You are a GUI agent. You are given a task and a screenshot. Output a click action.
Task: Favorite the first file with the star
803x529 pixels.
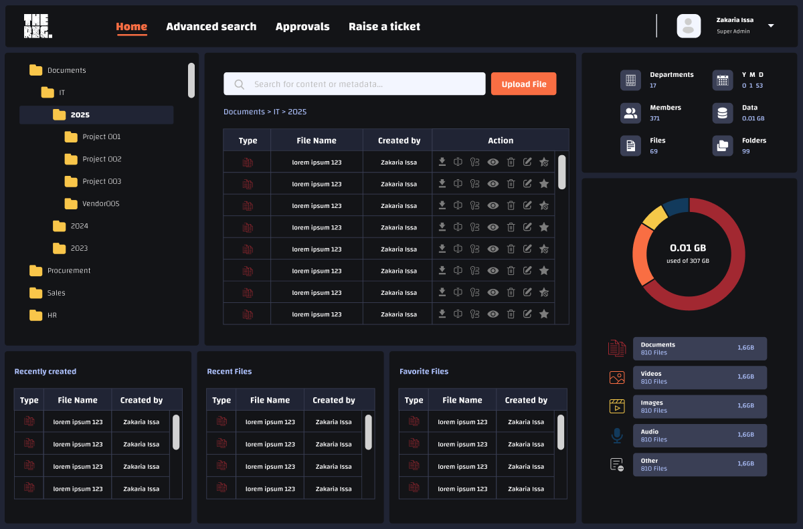[x=544, y=162]
